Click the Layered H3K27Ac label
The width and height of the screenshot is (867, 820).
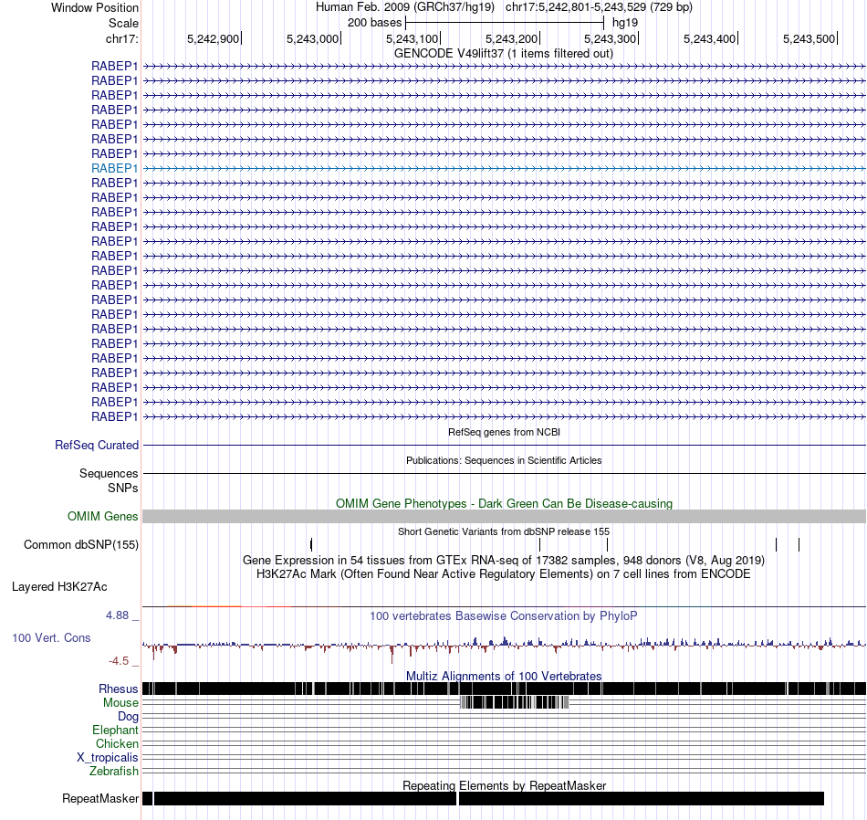click(x=59, y=586)
